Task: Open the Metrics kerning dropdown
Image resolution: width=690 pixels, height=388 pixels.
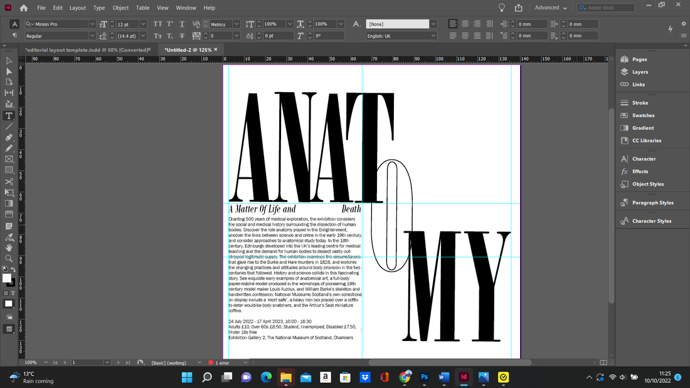Action: click(236, 24)
